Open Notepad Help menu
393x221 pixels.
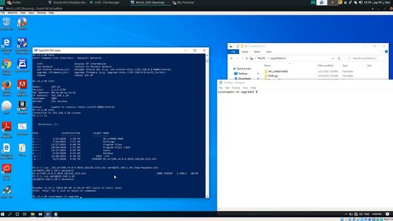[254, 88]
